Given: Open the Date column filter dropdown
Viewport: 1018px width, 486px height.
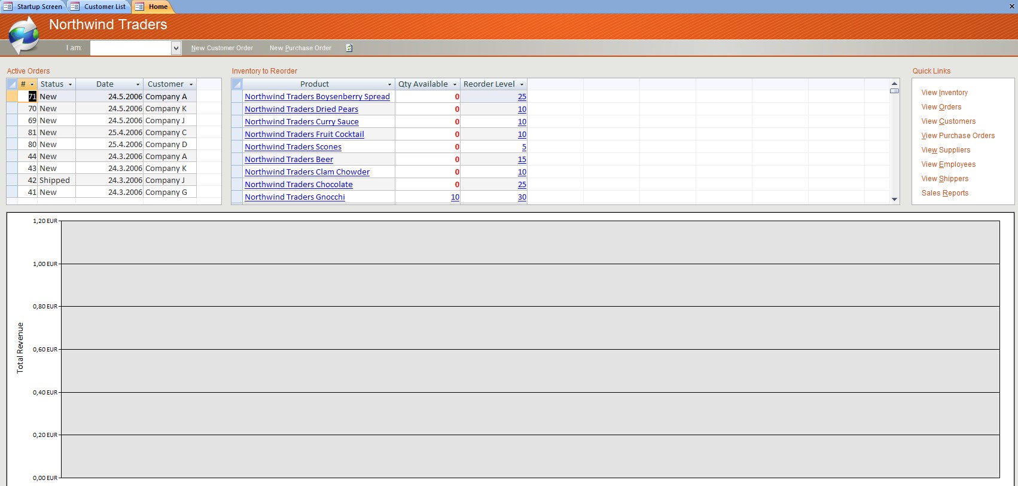Looking at the screenshot, I should (x=138, y=84).
